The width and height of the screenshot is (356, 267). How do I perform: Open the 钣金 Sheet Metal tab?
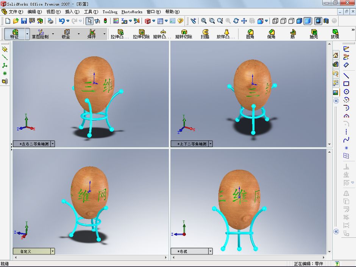coord(66,34)
